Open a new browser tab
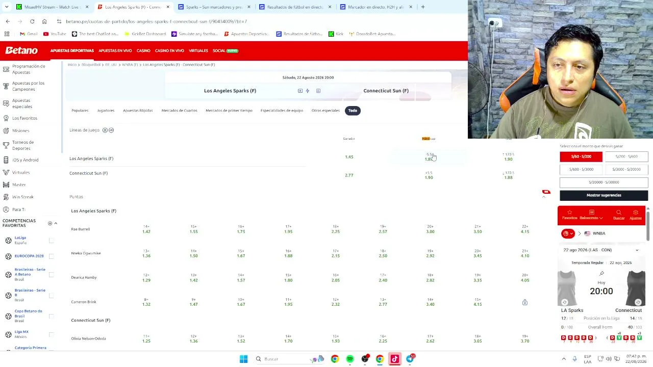Image resolution: width=653 pixels, height=367 pixels. point(423,7)
